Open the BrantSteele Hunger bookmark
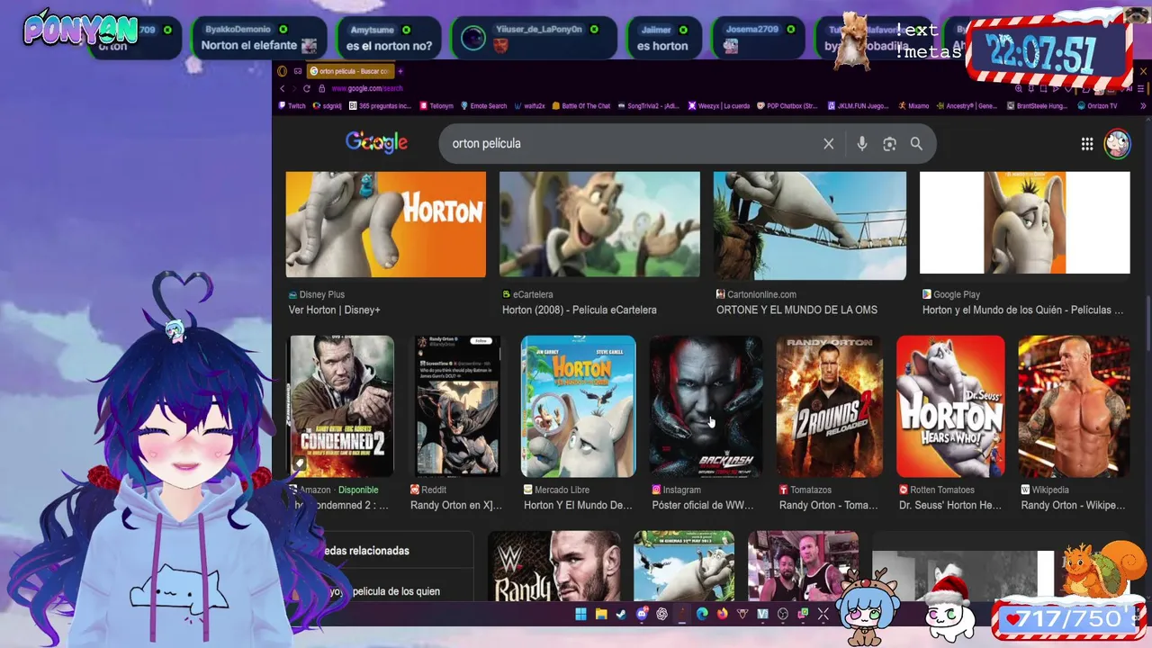1152x648 pixels. (x=1036, y=106)
